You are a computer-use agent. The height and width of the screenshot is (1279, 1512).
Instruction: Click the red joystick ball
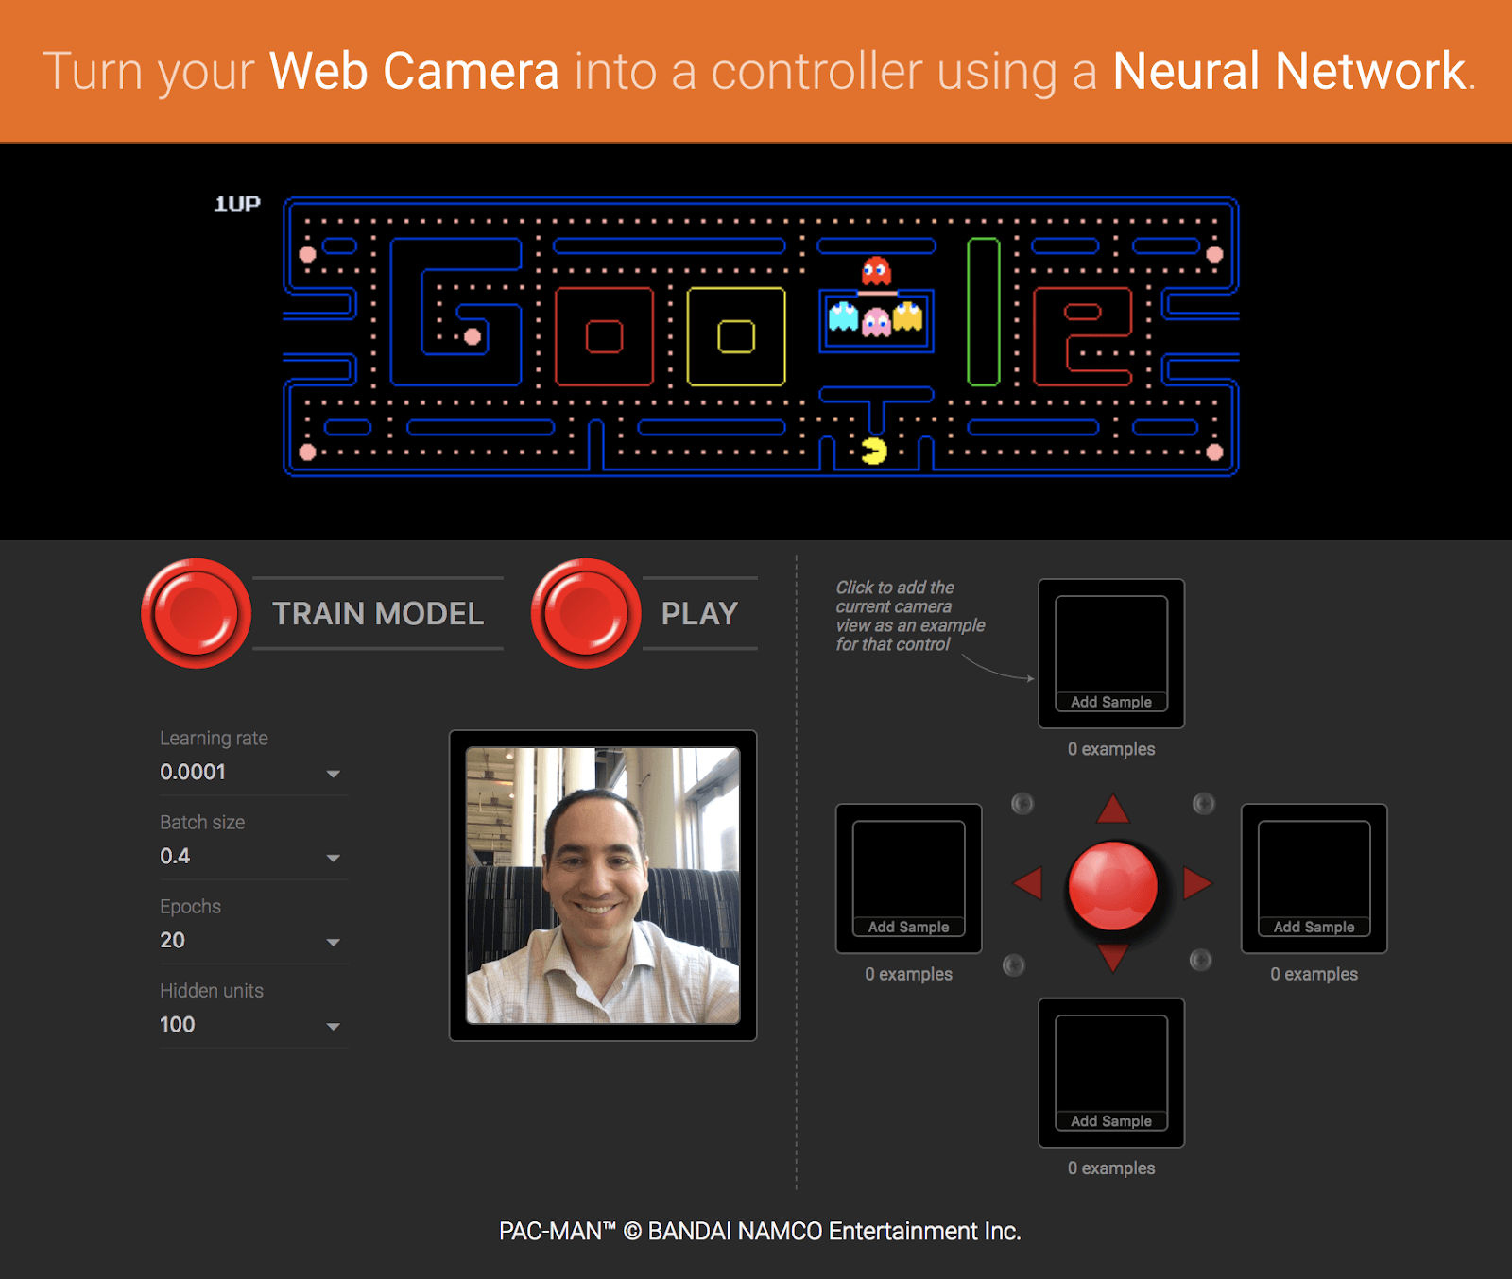click(x=1113, y=886)
